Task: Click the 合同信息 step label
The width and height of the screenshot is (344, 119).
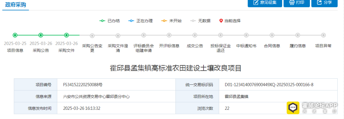Action: (x=272, y=46)
